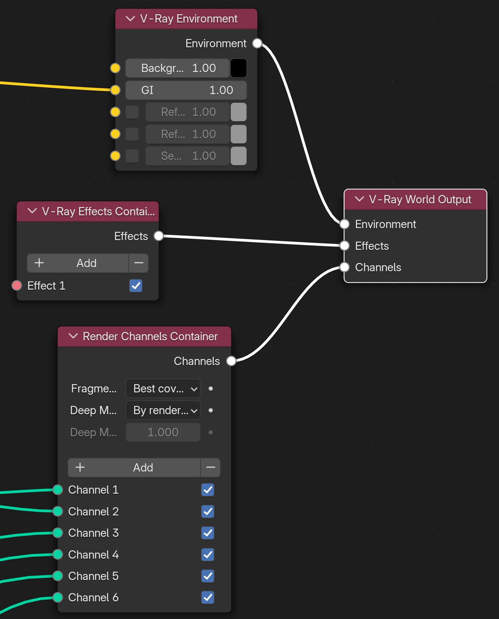Select the V-Ray Environment node title
The image size is (499, 619).
click(x=188, y=18)
